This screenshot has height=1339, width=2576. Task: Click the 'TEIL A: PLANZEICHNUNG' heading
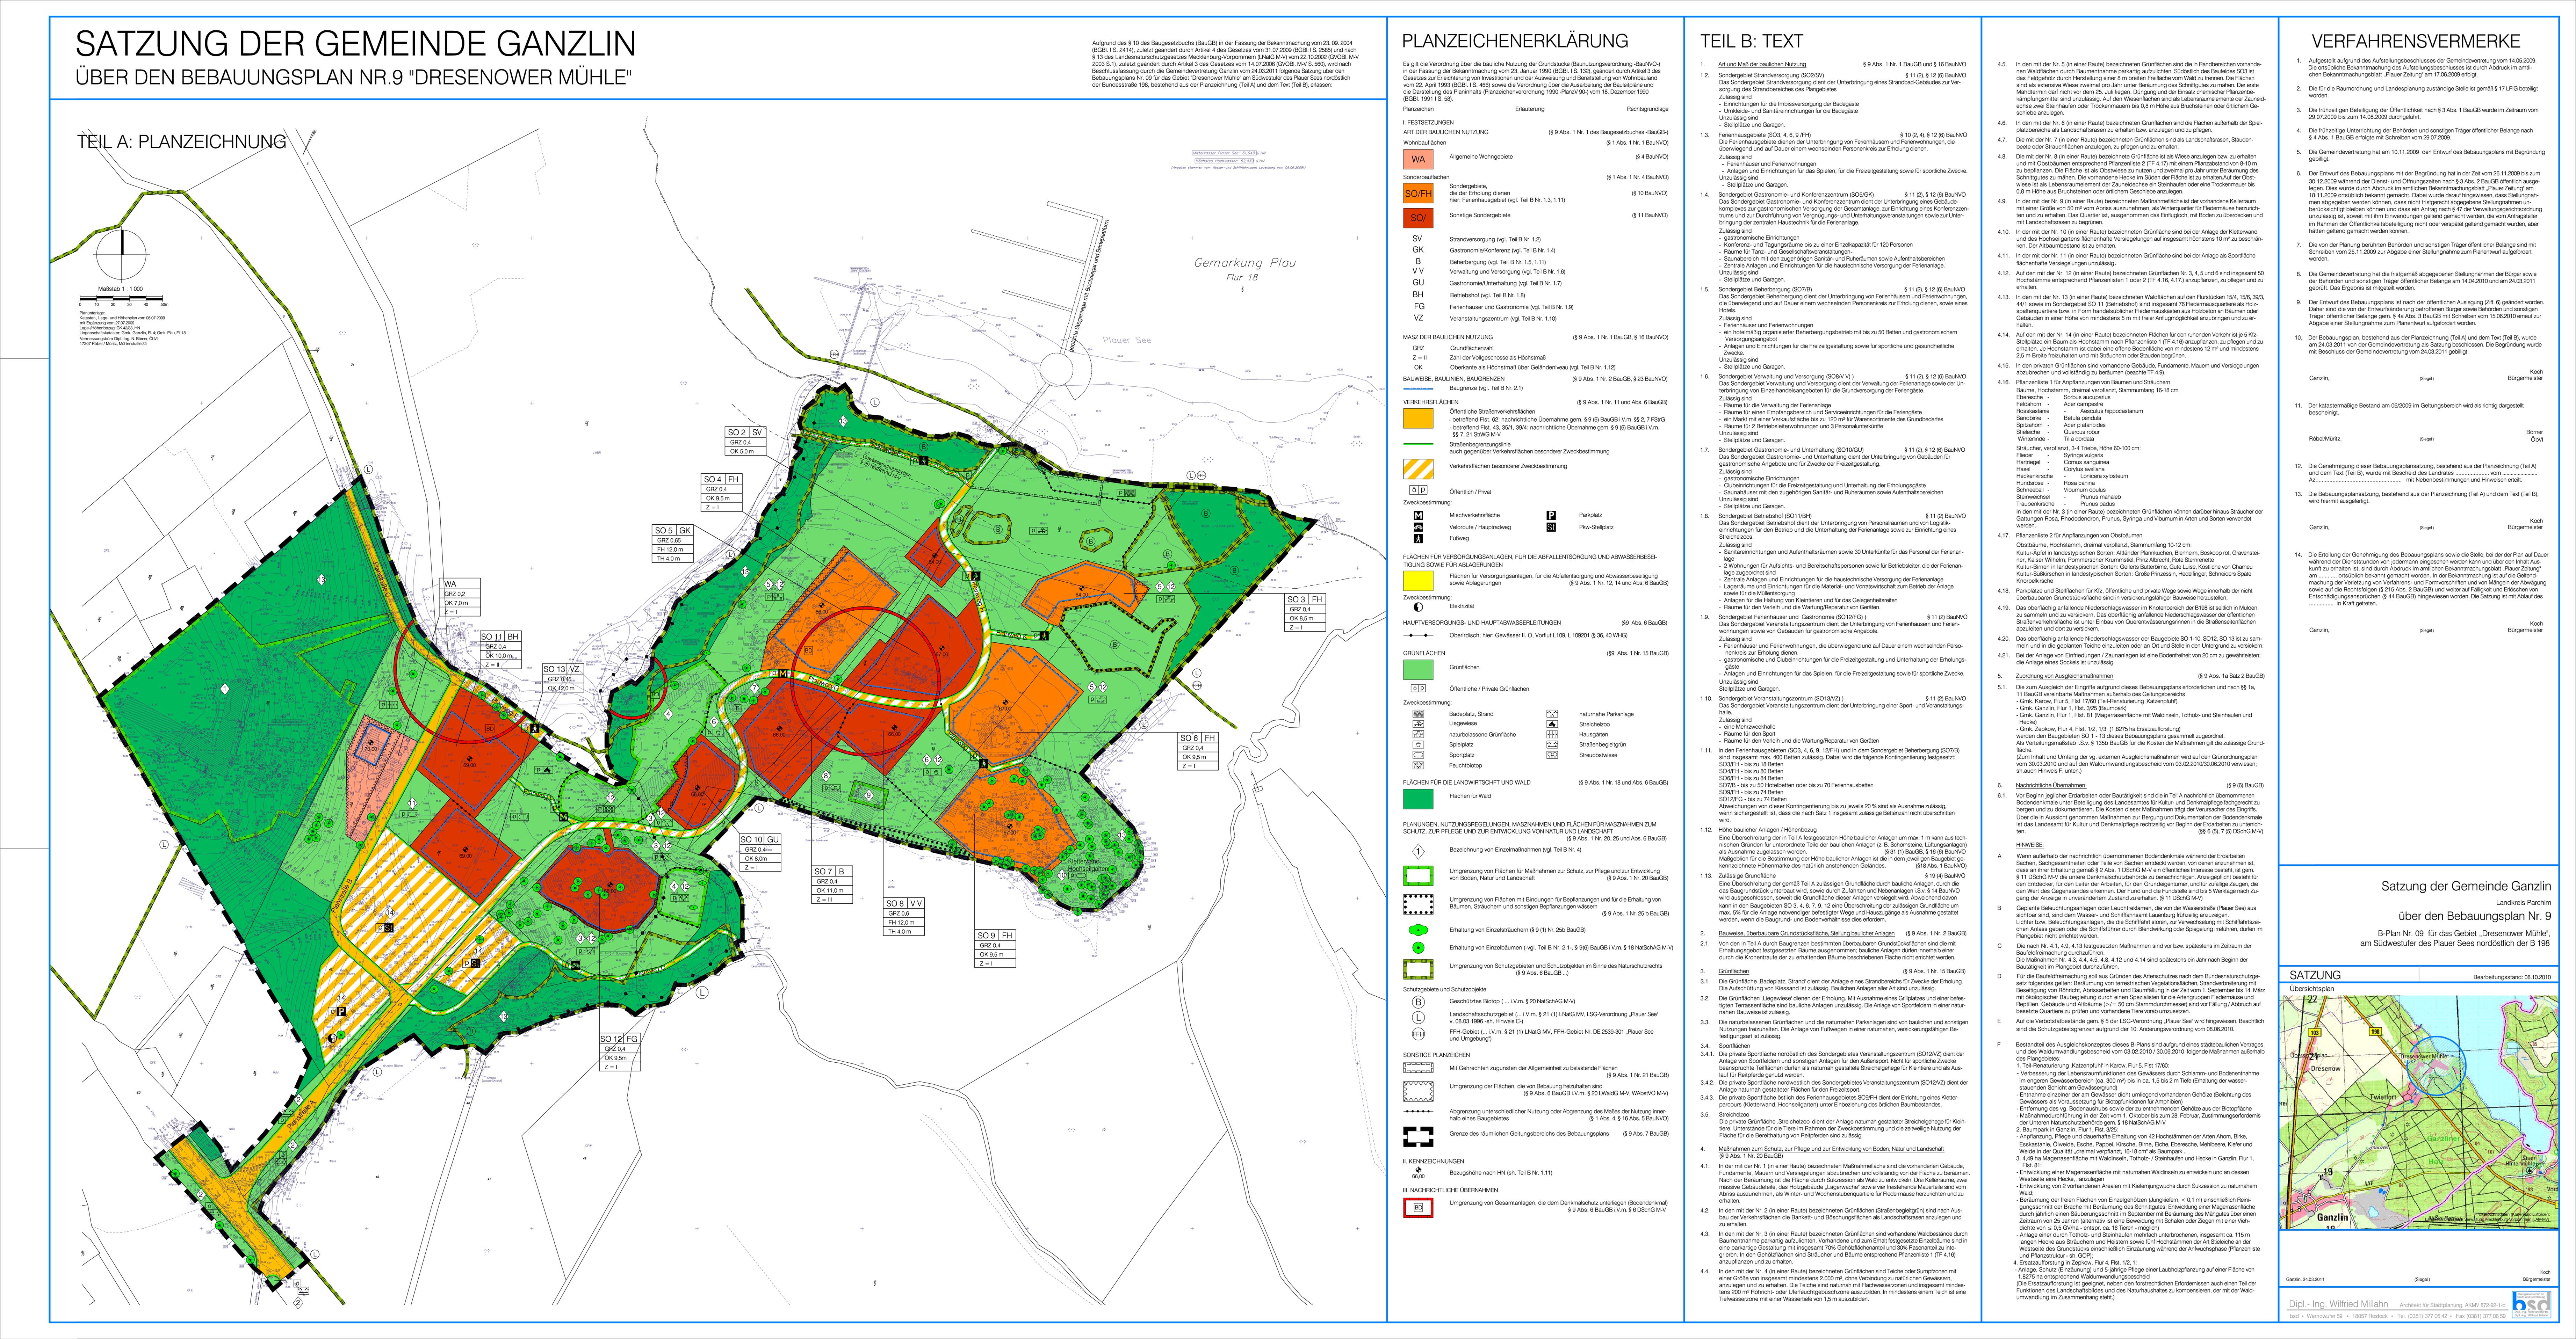(x=182, y=142)
